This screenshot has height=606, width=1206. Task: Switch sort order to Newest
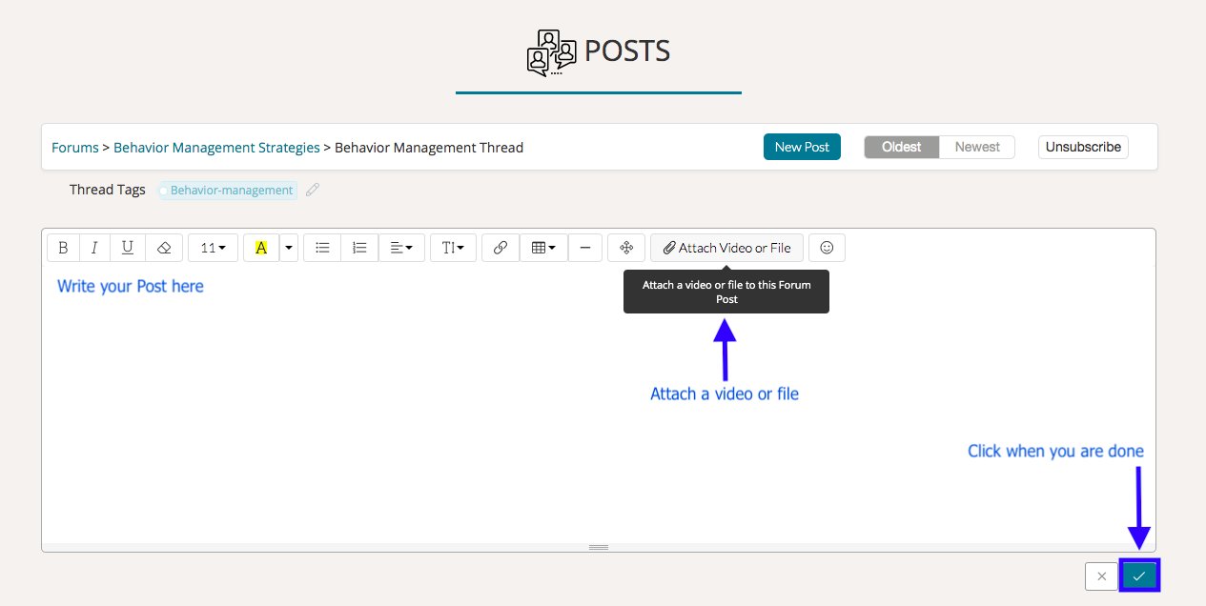[977, 147]
